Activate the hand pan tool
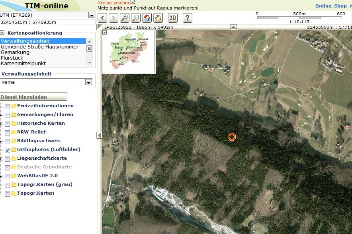 [x=158, y=18]
